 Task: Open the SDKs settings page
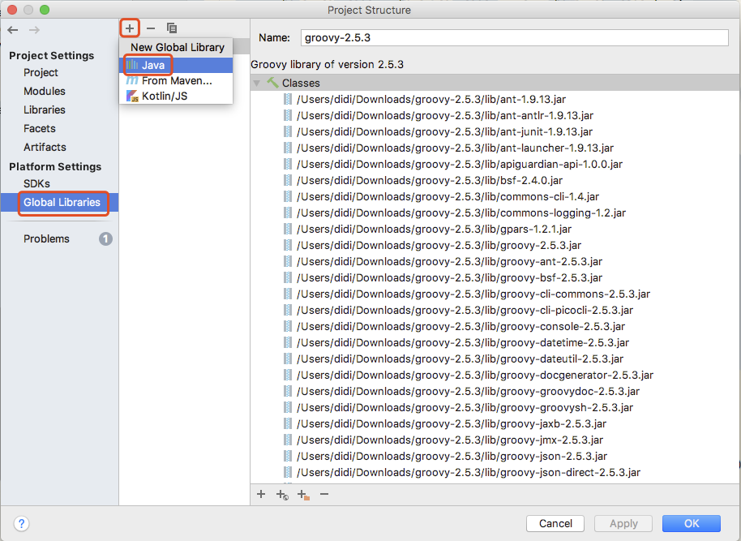pos(36,183)
